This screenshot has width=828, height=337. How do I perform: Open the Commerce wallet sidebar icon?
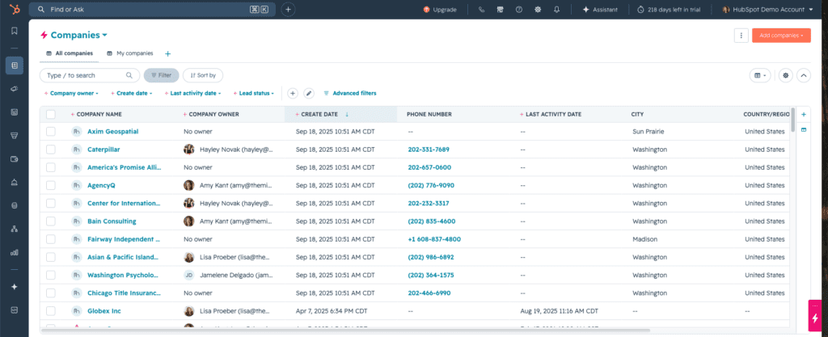(15, 158)
